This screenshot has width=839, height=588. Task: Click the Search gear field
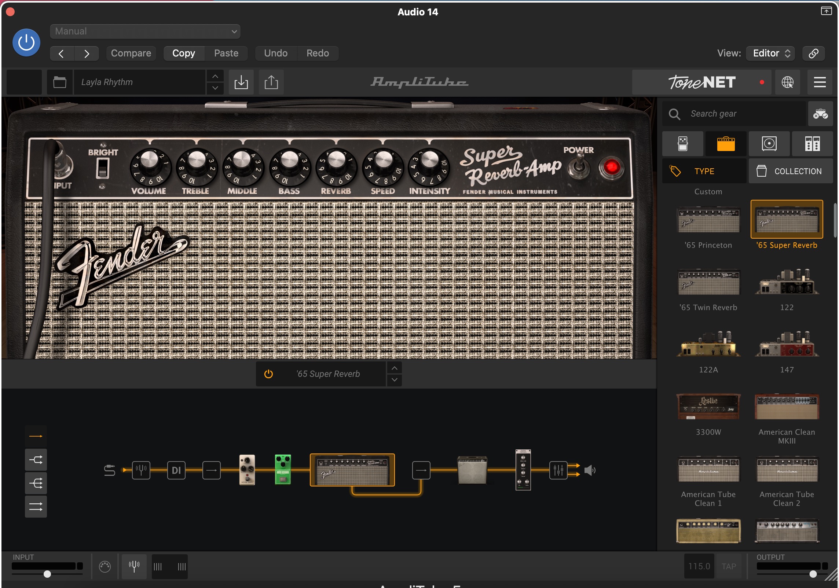[735, 114]
